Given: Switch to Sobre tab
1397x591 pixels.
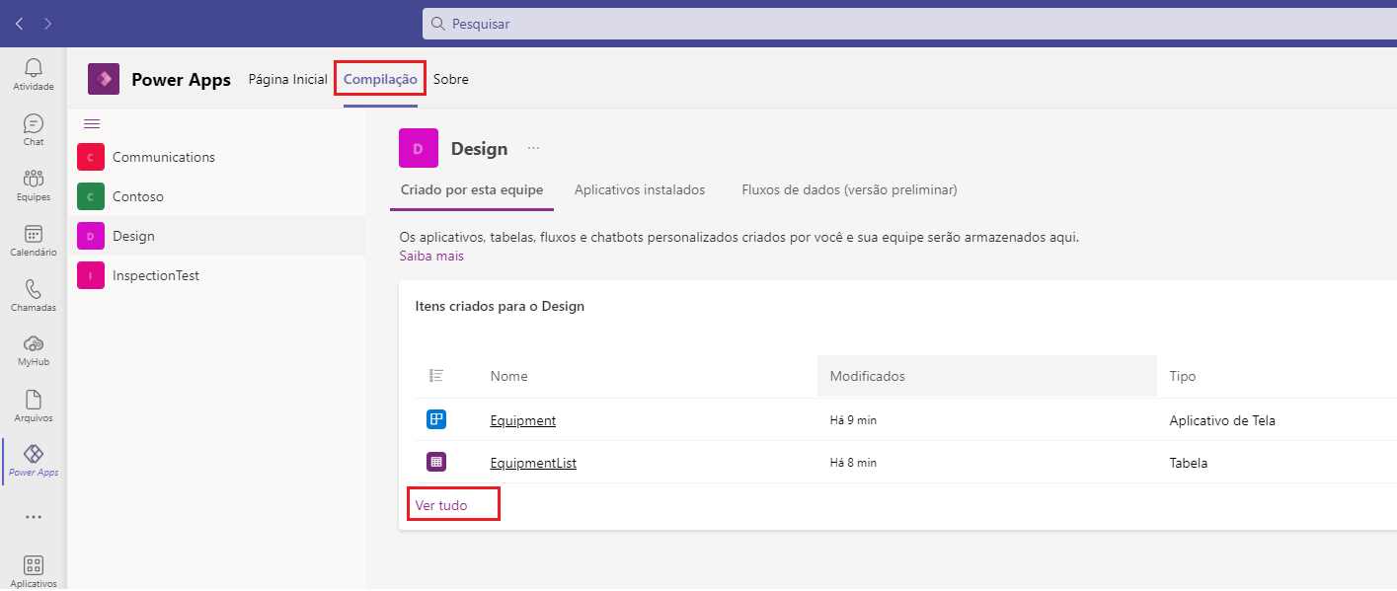Looking at the screenshot, I should click(450, 79).
